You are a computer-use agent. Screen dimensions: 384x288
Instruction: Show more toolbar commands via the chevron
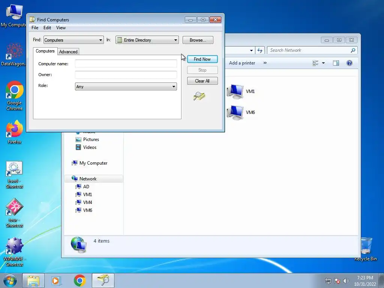[x=265, y=63]
